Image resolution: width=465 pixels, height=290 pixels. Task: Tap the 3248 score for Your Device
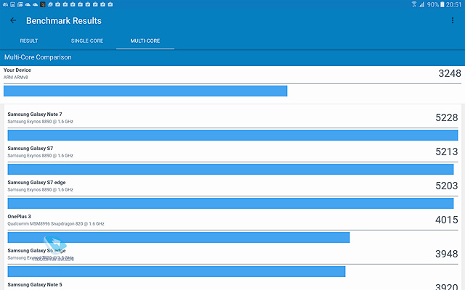[x=450, y=73]
